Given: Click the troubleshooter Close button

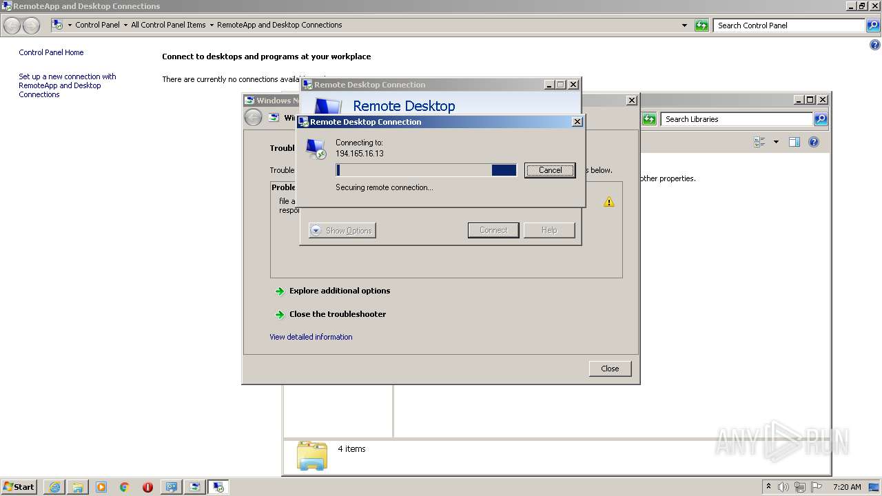Looking at the screenshot, I should (x=610, y=369).
